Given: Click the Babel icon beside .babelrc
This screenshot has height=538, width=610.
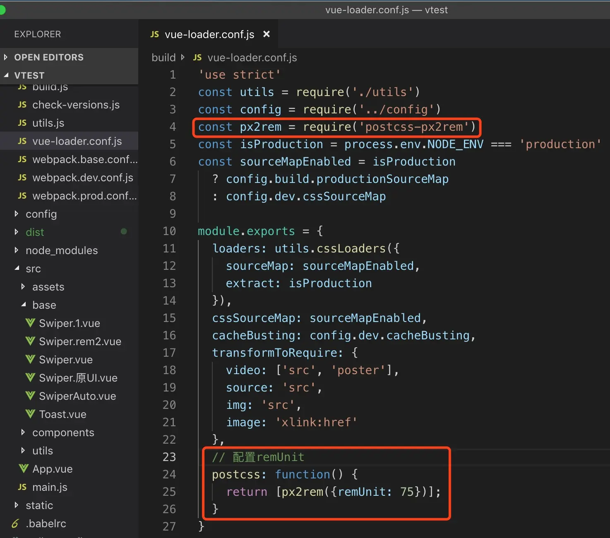Looking at the screenshot, I should click(x=15, y=524).
